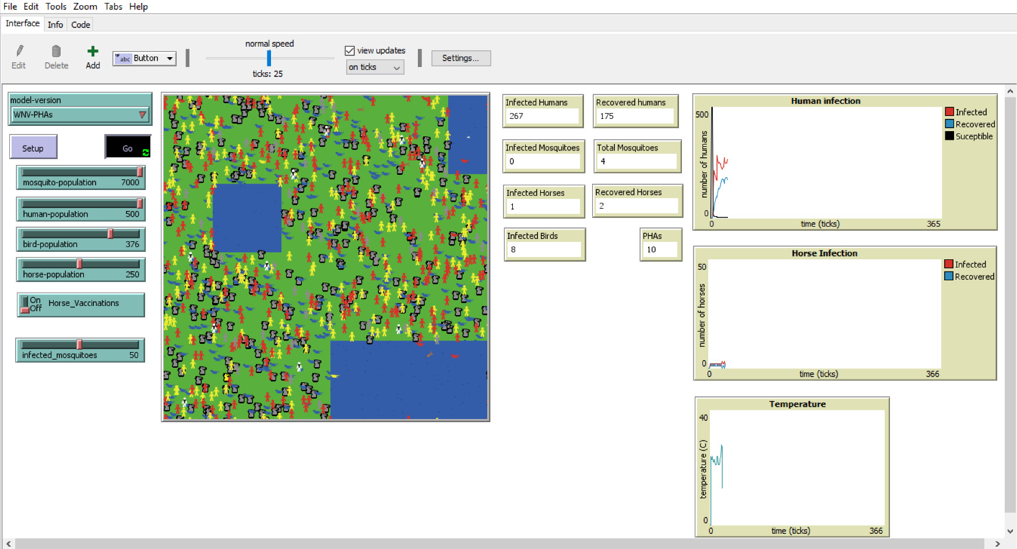Open the Tabs menu
This screenshot has width=1017, height=549.
(113, 6)
